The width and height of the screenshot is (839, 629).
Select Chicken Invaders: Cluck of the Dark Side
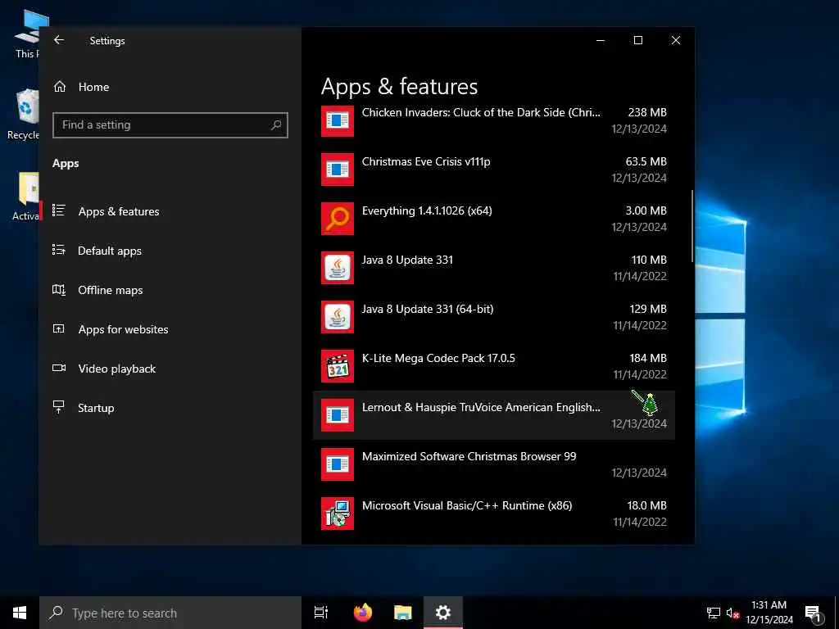tap(493, 120)
